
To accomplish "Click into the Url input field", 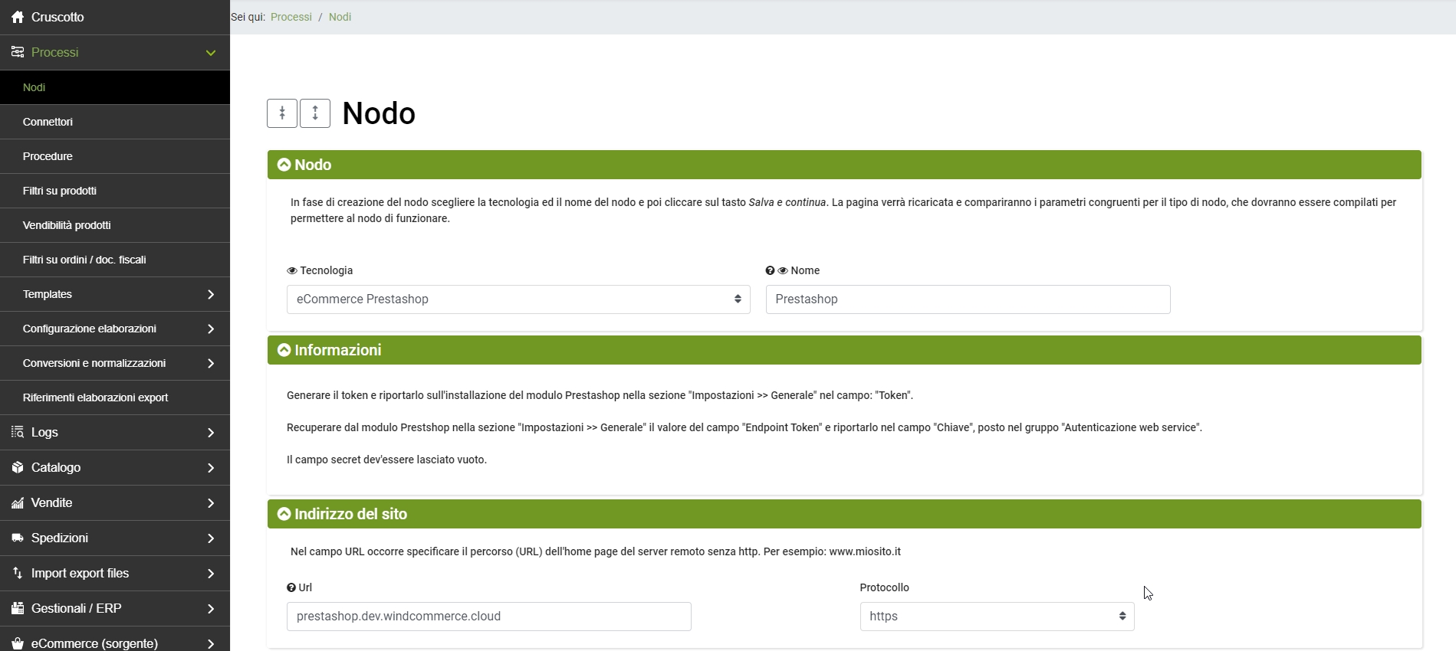I will [489, 617].
